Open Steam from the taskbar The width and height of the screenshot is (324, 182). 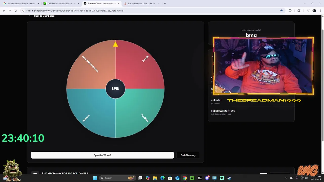[x=229, y=178]
